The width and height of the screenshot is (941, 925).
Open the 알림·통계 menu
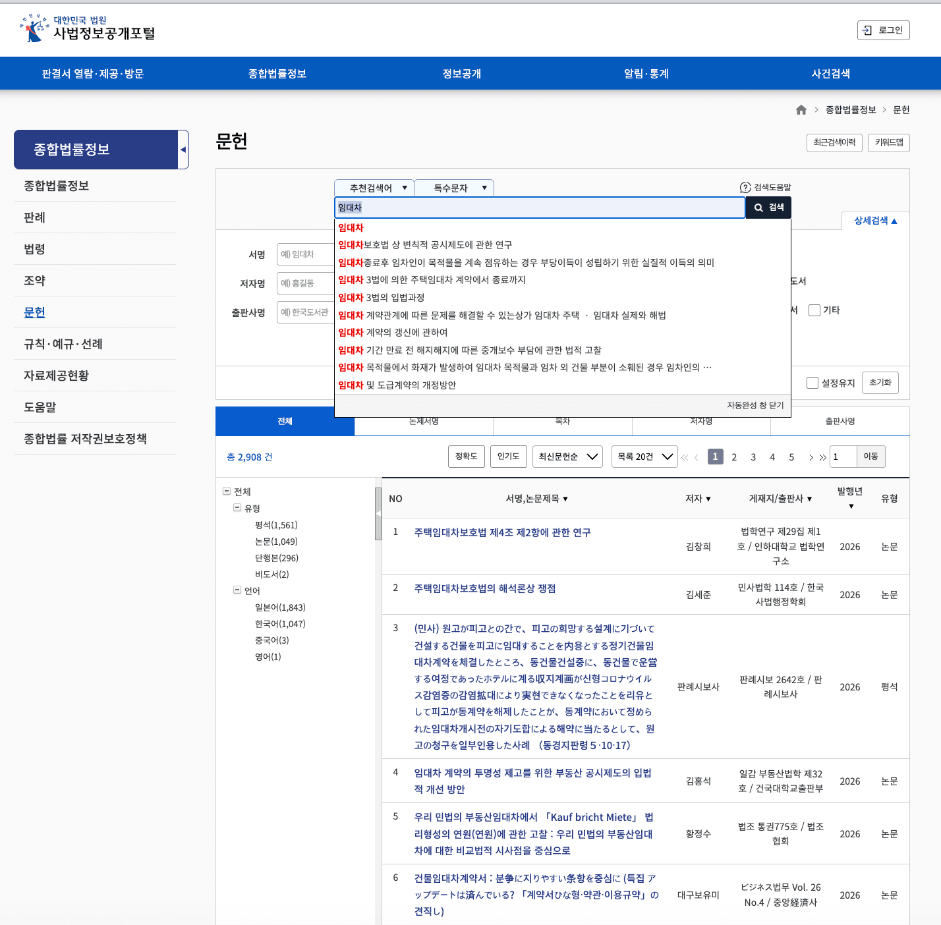646,74
